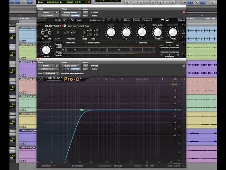Click the M/S Out mode switch
This screenshot has width=226, height=170.
click(x=49, y=33)
